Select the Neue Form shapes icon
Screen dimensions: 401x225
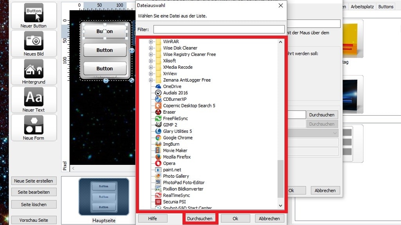pyautogui.click(x=34, y=125)
